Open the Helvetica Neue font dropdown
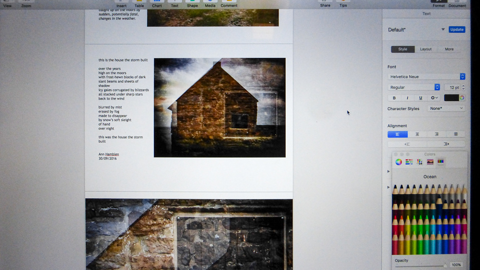This screenshot has height=270, width=480. point(426,76)
